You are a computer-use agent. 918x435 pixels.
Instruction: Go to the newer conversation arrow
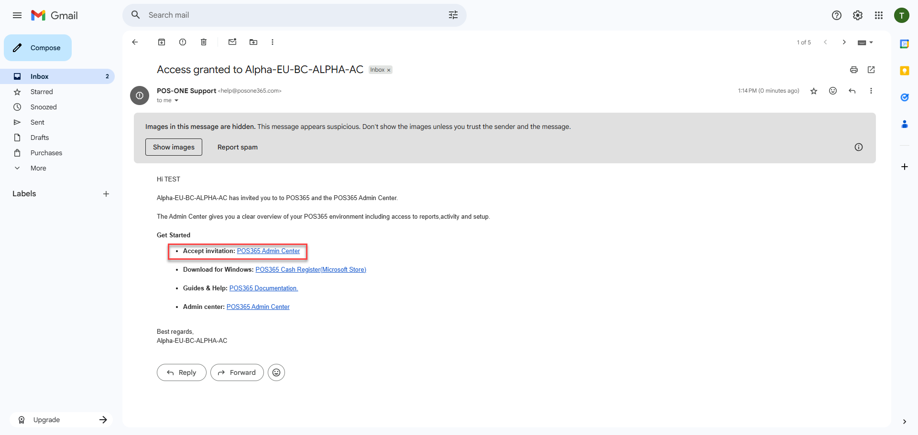[x=825, y=42]
